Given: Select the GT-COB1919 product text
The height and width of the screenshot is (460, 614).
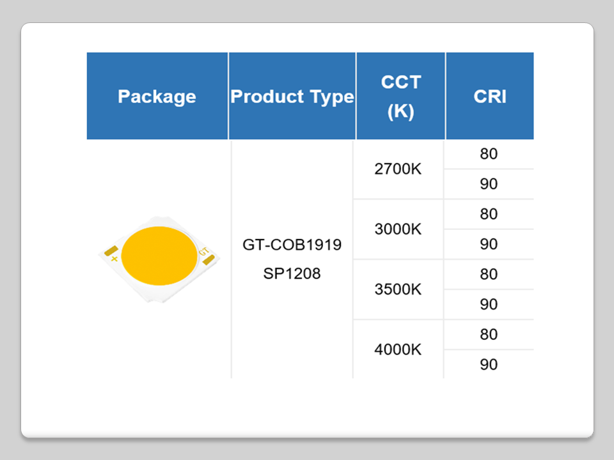Looking at the screenshot, I should click(x=292, y=245).
